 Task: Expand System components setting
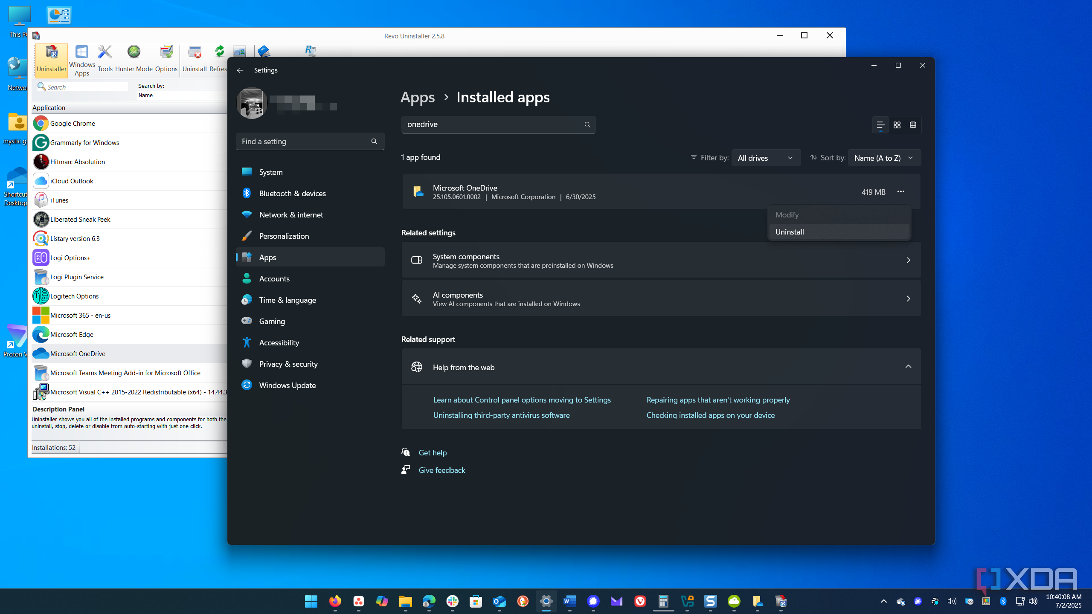pyautogui.click(x=661, y=260)
